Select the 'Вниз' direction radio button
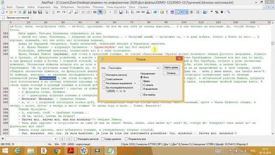The image size is (275, 155). click(x=141, y=77)
